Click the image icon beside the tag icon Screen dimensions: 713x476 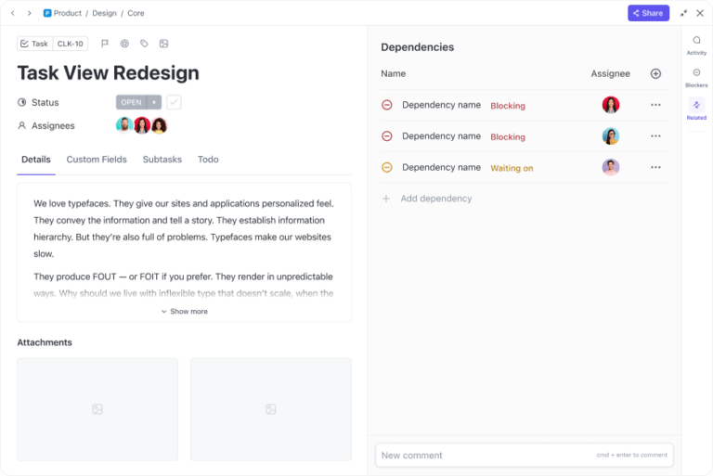[x=163, y=44]
